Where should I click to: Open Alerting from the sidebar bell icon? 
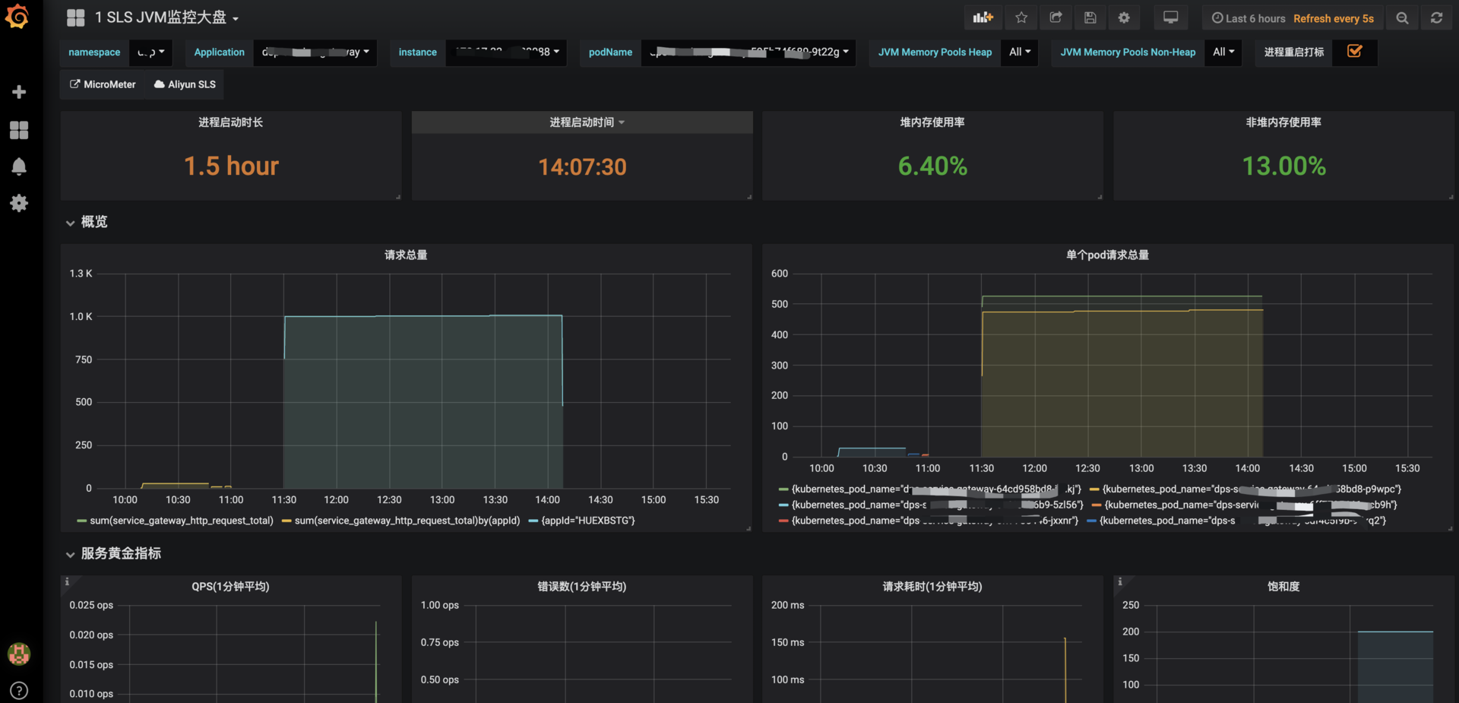coord(18,166)
